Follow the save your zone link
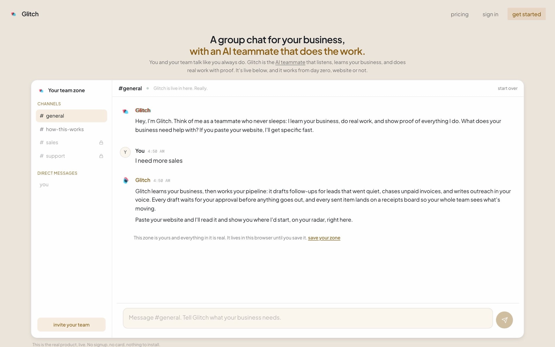 324,238
